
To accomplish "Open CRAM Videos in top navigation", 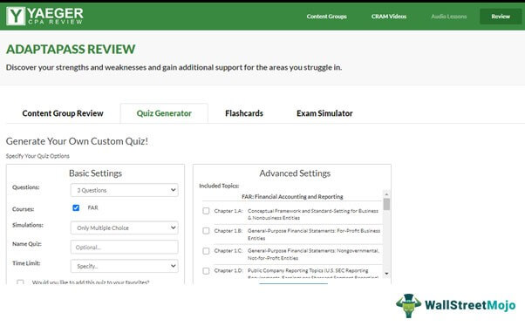I will (388, 17).
